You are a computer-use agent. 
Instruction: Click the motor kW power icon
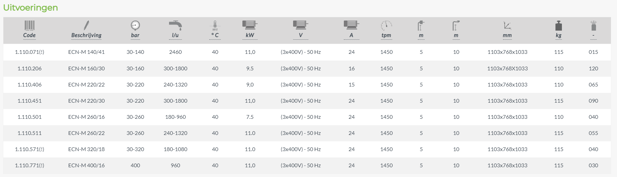coord(250,25)
